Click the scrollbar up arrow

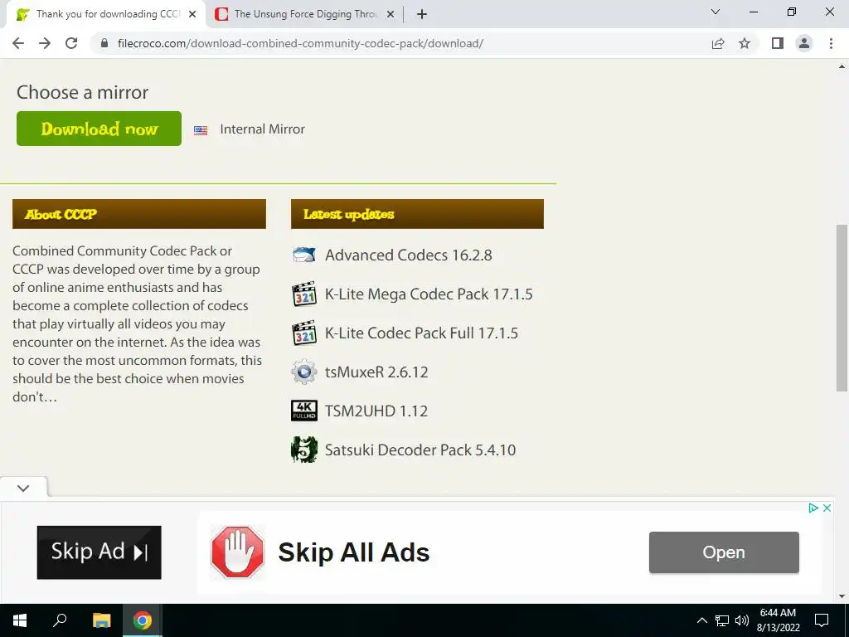[x=842, y=67]
